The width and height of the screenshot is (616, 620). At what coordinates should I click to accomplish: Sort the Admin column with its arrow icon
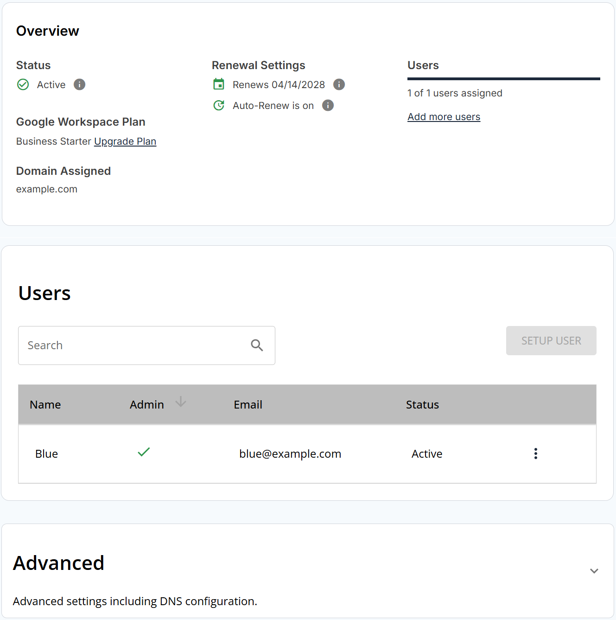[x=181, y=402]
